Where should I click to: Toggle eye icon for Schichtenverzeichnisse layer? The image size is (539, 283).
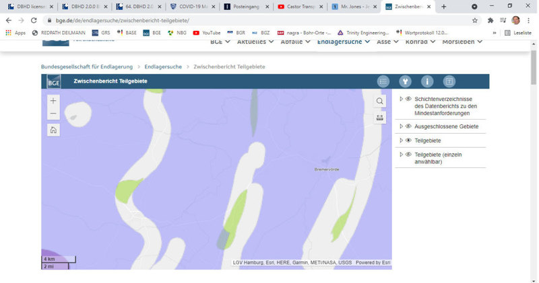408,99
